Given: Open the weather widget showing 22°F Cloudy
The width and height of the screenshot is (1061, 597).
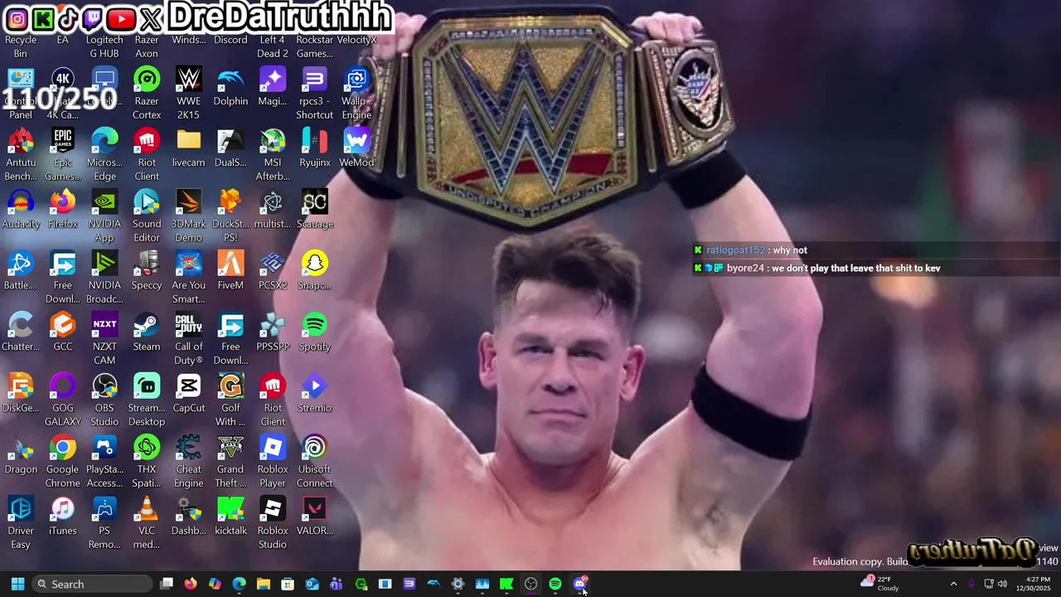Looking at the screenshot, I should pos(880,584).
